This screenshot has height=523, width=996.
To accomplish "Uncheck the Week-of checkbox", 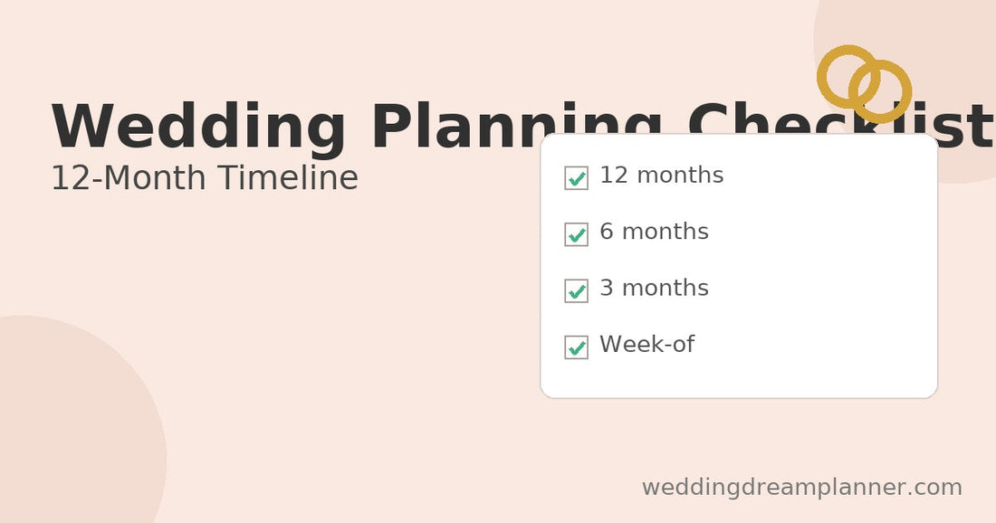I will pos(576,347).
